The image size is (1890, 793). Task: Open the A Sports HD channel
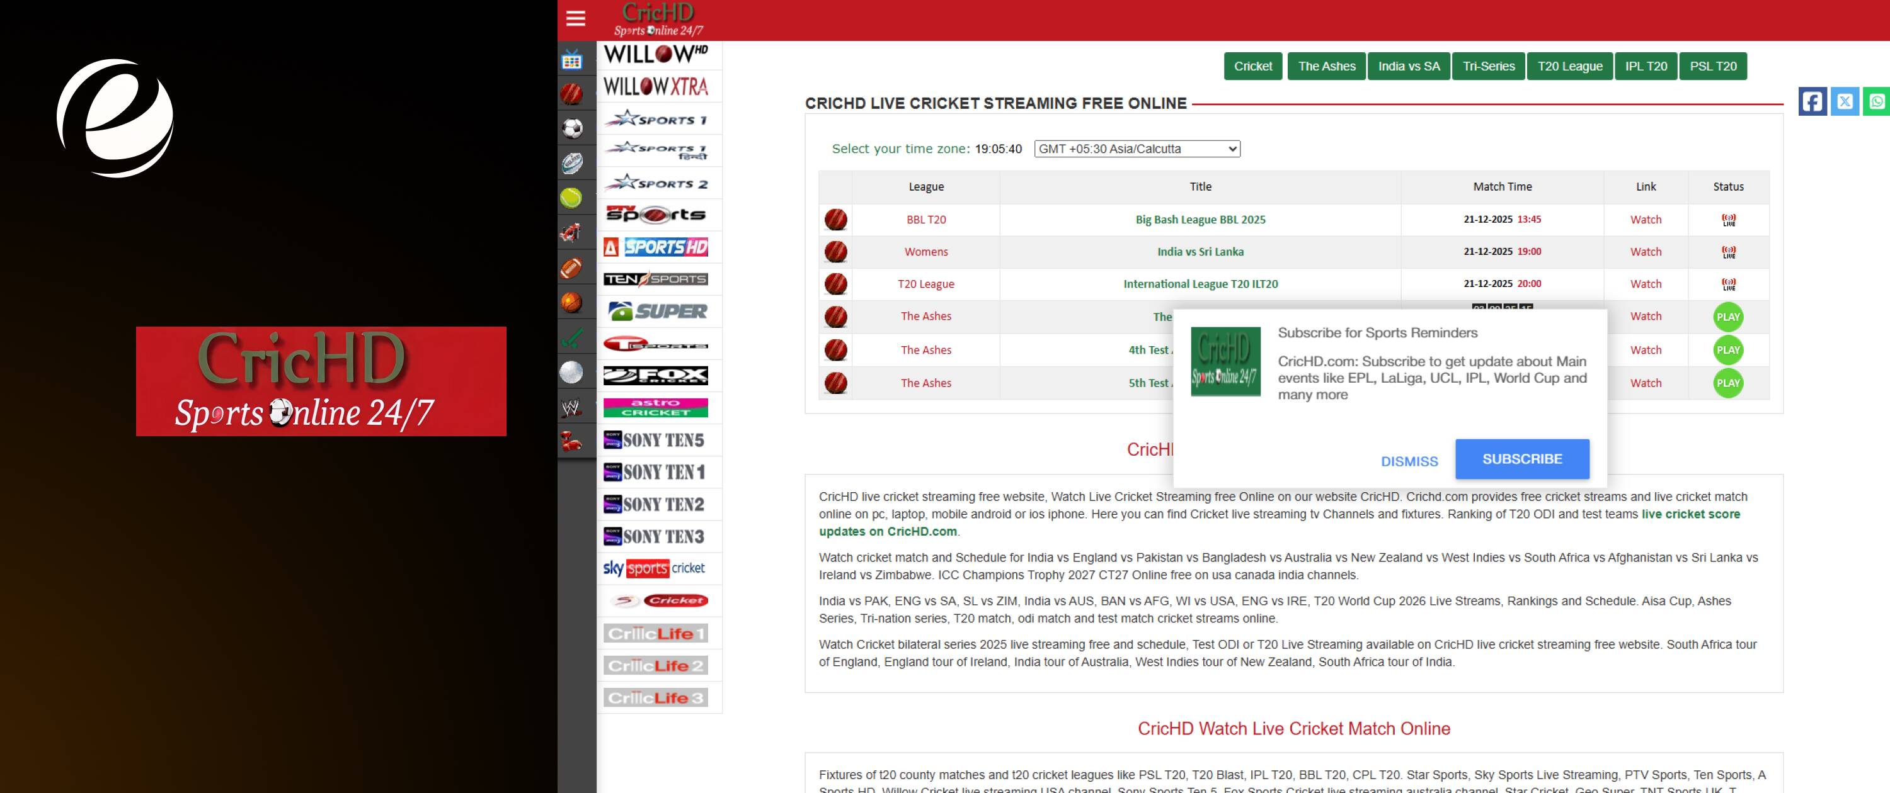pos(656,247)
